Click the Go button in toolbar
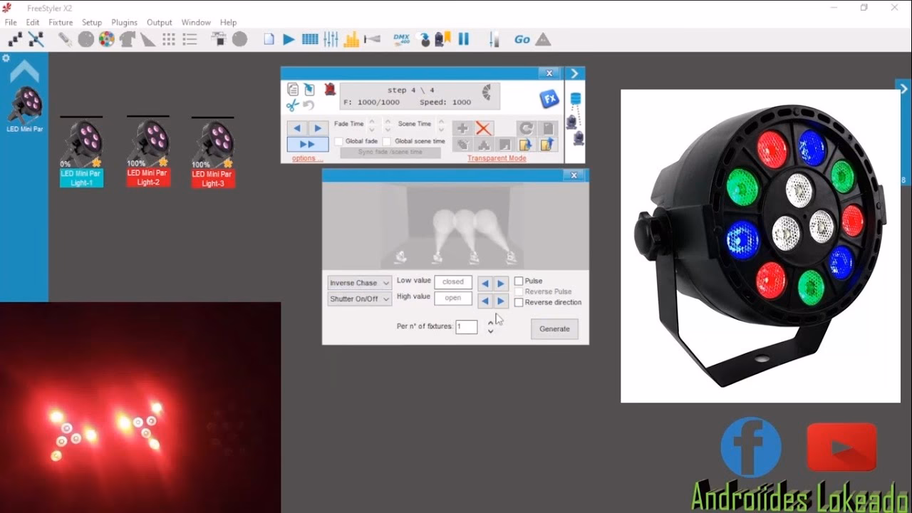Image resolution: width=912 pixels, height=513 pixels. point(522,40)
